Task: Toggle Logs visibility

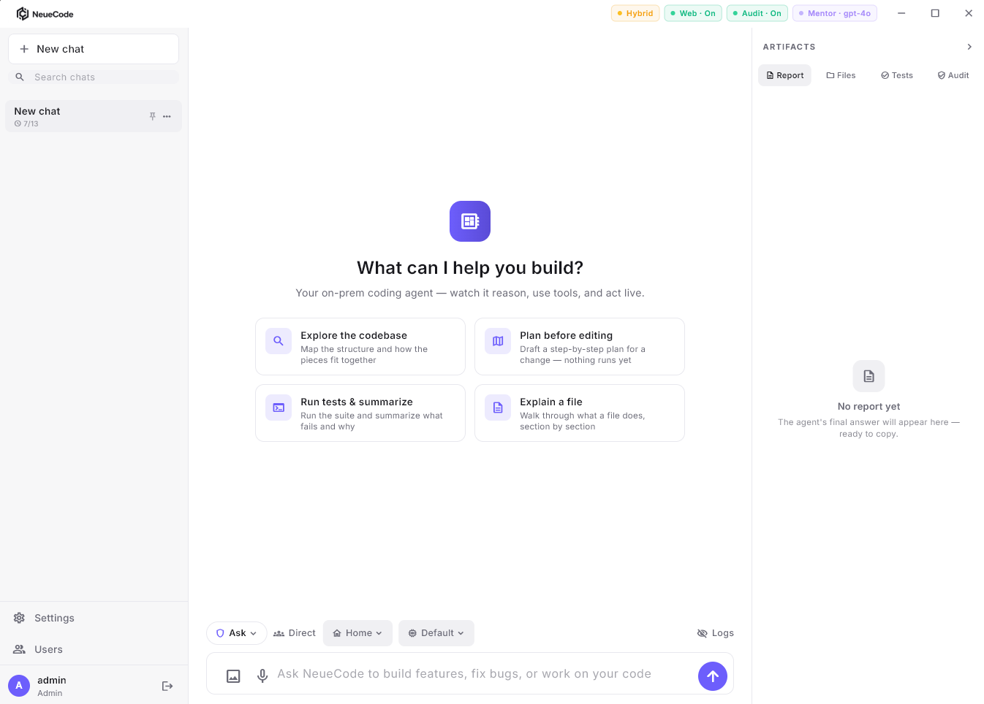Action: [x=716, y=633]
